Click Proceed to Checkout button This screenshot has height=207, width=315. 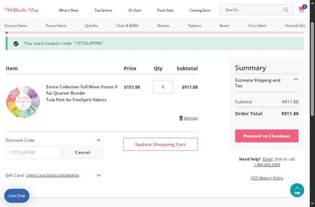click(267, 136)
